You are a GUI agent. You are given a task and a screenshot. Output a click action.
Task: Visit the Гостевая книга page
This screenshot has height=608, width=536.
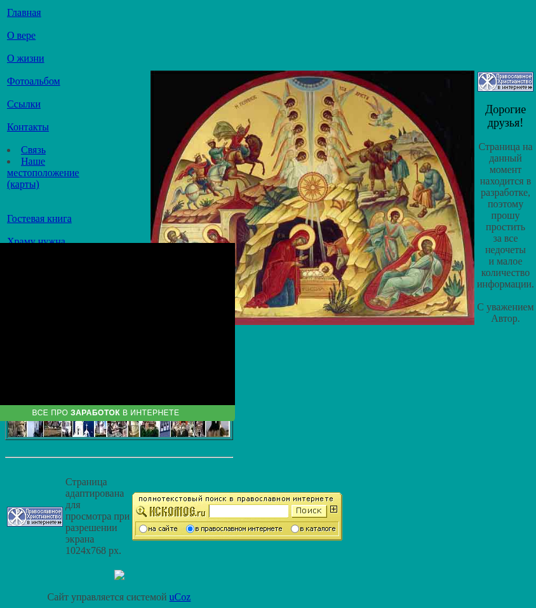pos(39,219)
